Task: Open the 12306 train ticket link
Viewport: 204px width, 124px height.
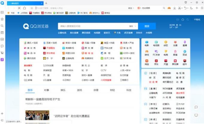Action: 48,65
